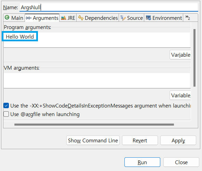Click the Arguments tab (x)= icon
Image resolution: width=202 pixels, height=171 pixels.
29,18
